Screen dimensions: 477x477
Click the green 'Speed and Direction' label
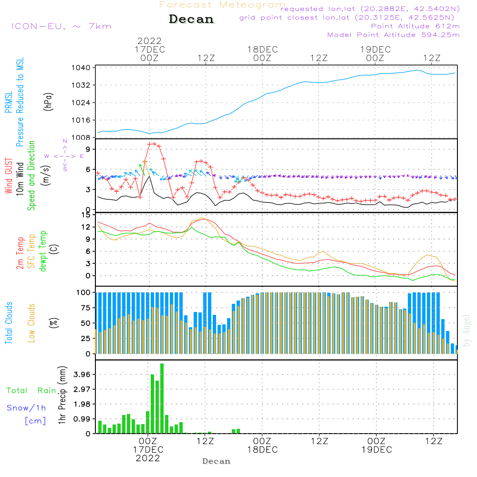pyautogui.click(x=31, y=176)
